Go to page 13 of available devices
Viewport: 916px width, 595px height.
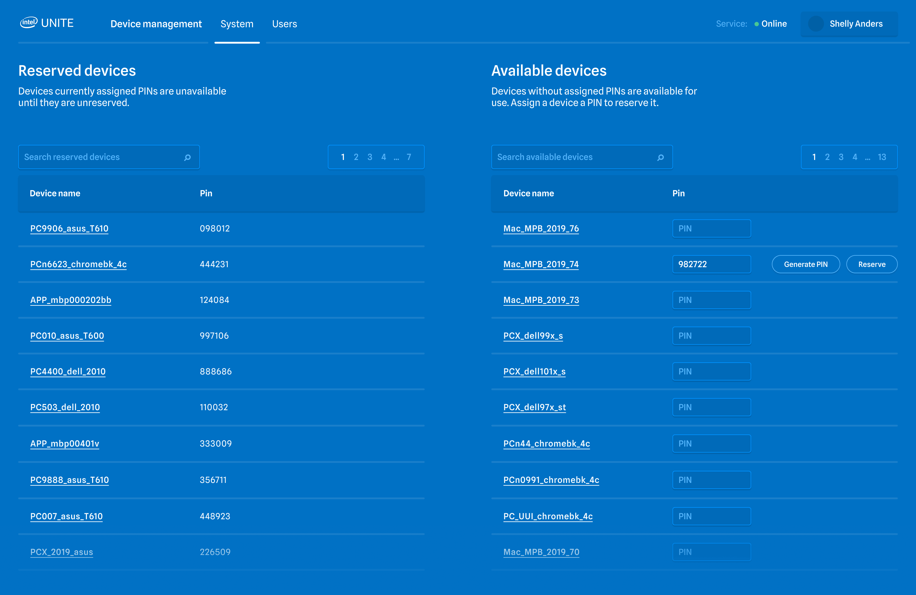(882, 157)
